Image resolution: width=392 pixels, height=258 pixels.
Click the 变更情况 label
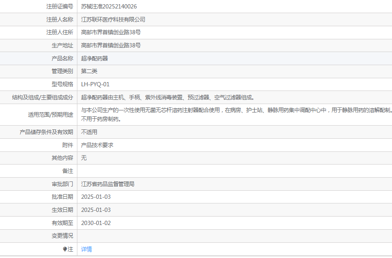63,236
